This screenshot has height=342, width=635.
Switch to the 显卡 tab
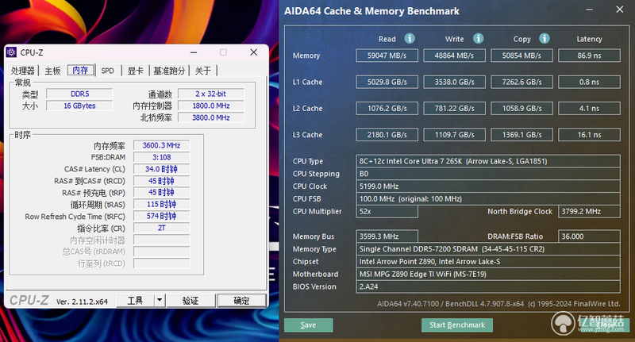135,71
